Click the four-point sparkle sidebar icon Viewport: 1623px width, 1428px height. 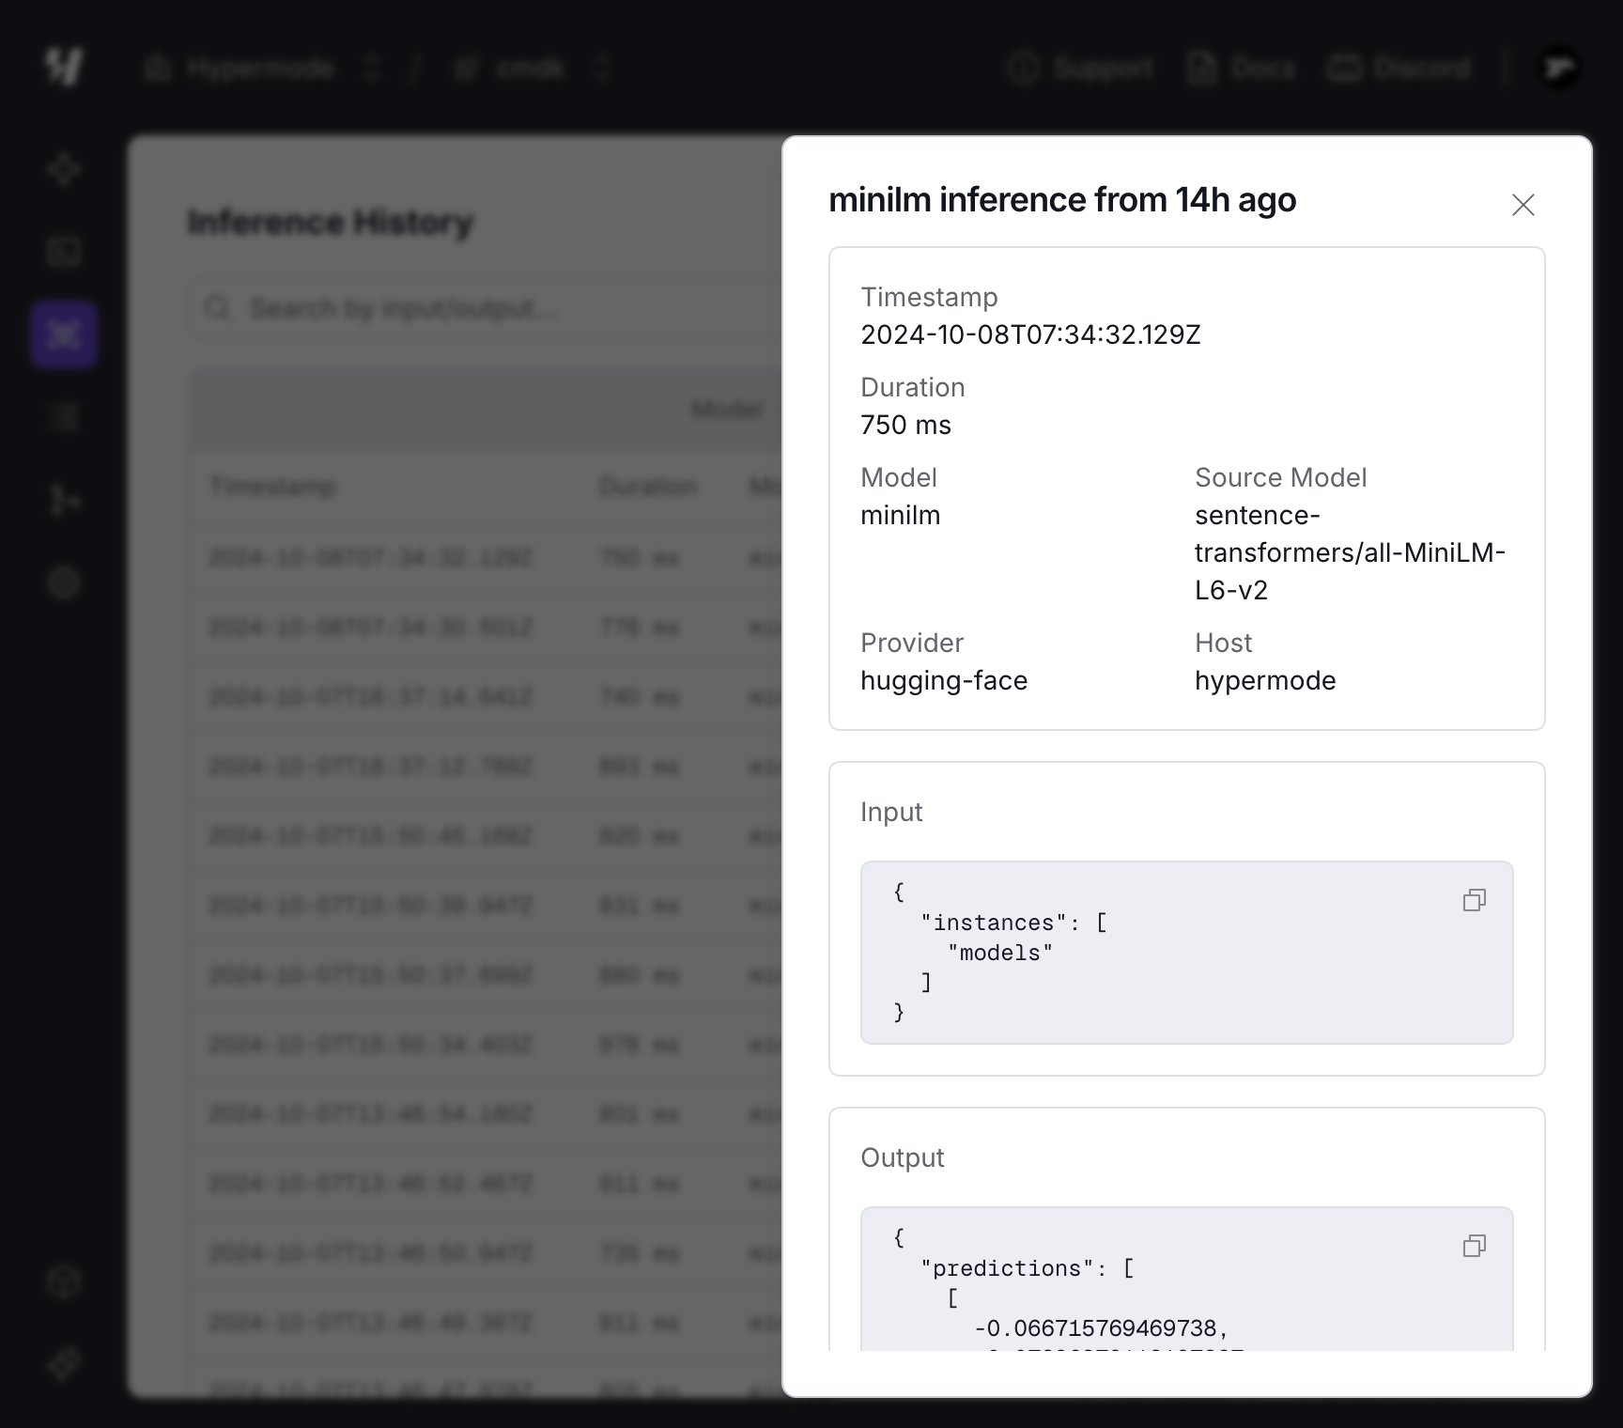(x=64, y=170)
